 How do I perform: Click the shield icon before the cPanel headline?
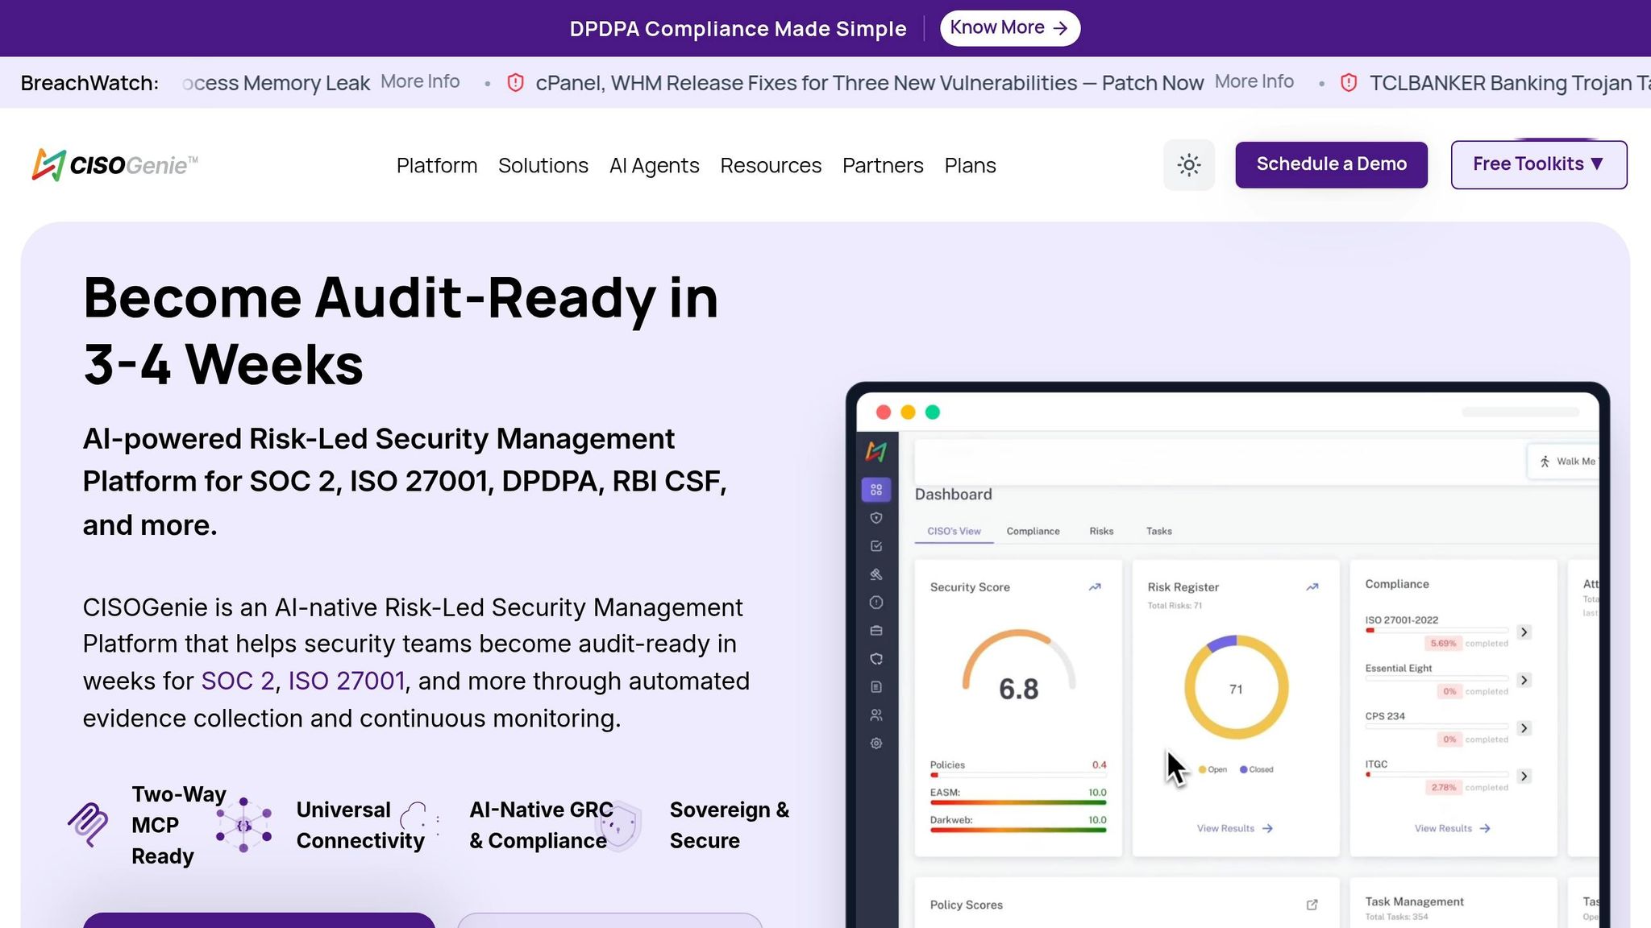[516, 83]
